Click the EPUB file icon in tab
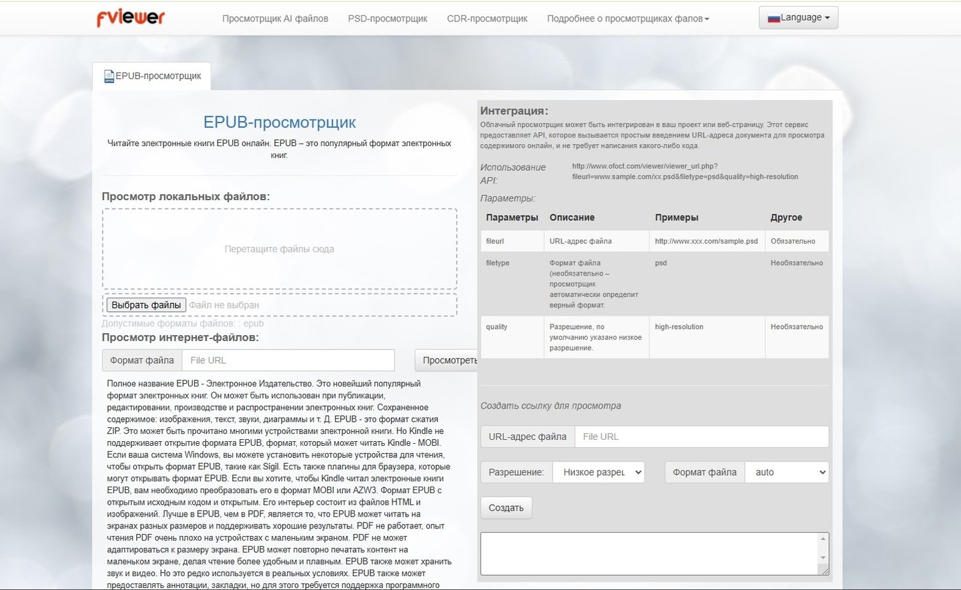Screen dimensions: 961x590 click(109, 77)
